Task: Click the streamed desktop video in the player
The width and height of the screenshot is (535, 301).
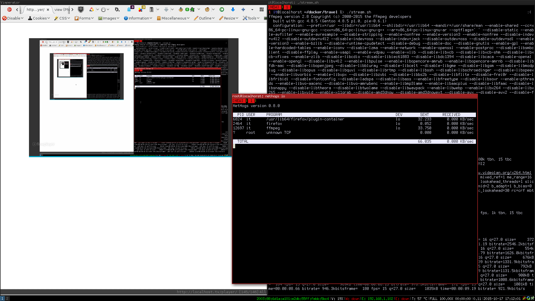Action: (x=134, y=97)
